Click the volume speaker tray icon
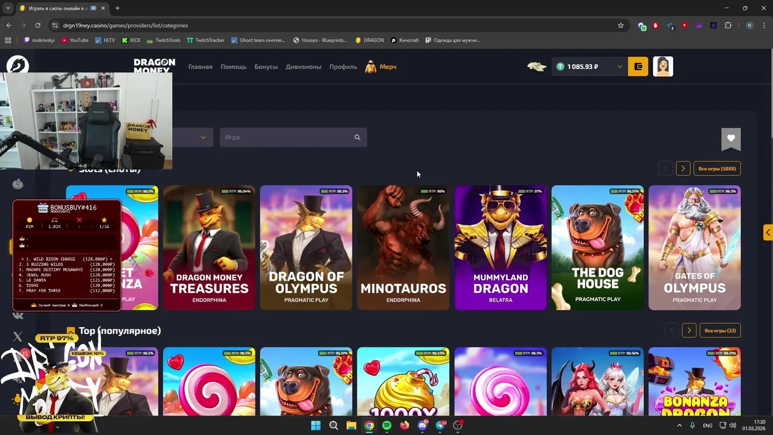Viewport: 773px width, 435px height. point(732,425)
